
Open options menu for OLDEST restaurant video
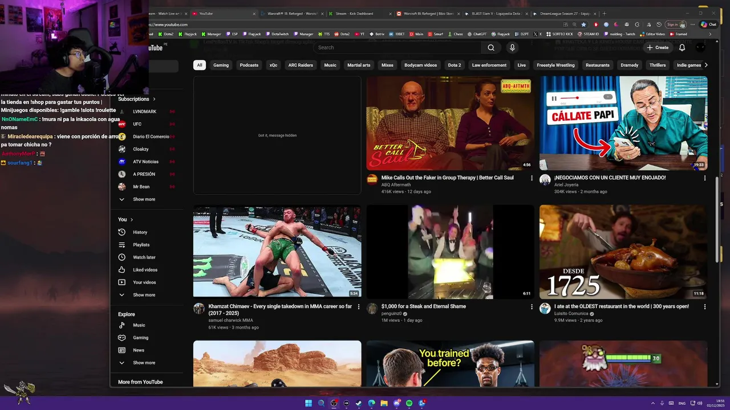point(705,307)
